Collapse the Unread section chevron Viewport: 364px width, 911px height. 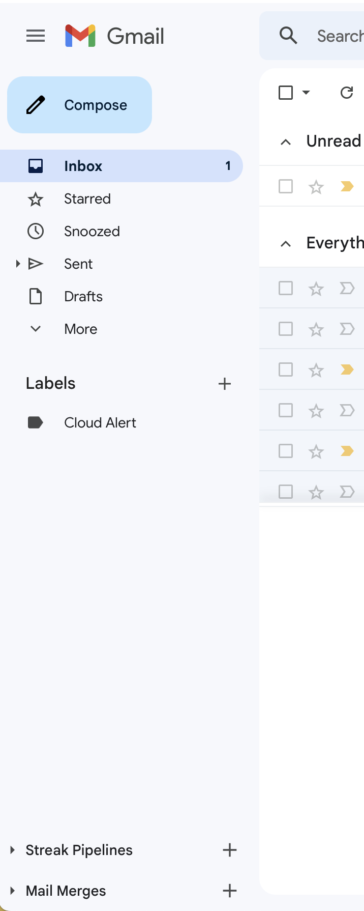[x=287, y=141]
